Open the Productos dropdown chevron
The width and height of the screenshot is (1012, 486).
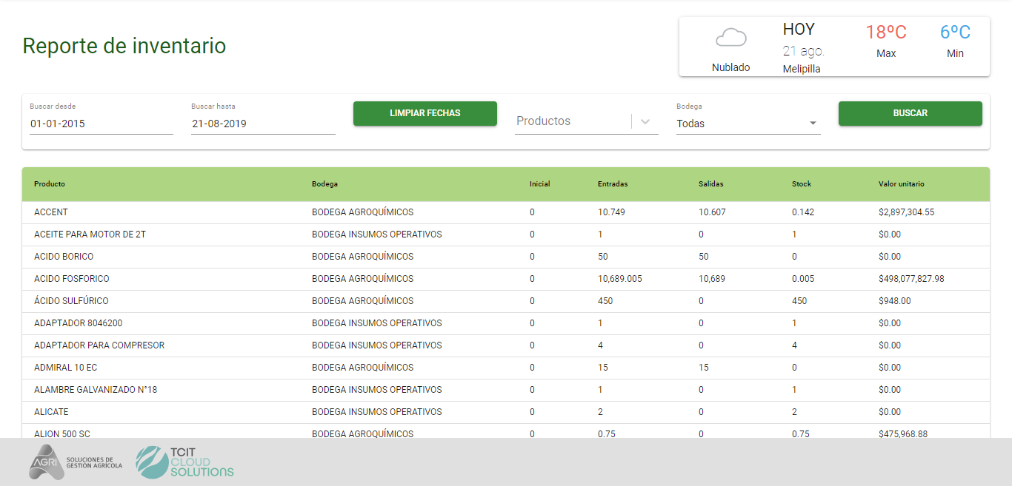point(645,121)
